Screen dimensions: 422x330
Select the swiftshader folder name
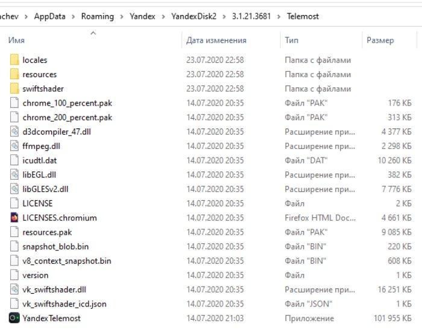(43, 89)
